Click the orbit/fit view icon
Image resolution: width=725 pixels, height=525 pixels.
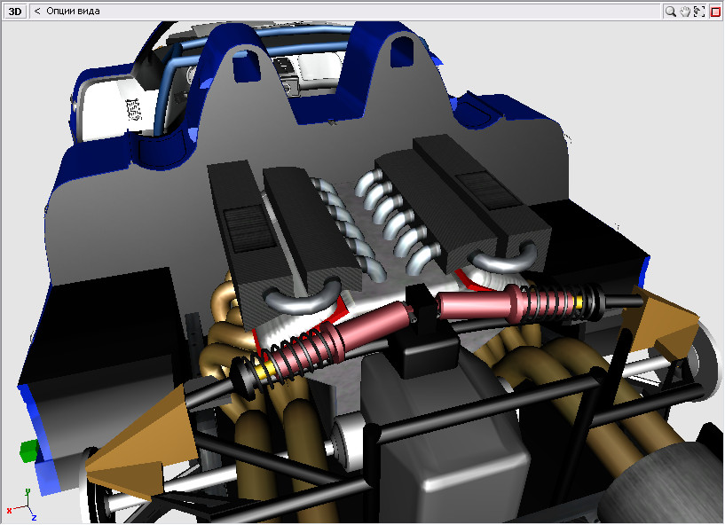(699, 12)
